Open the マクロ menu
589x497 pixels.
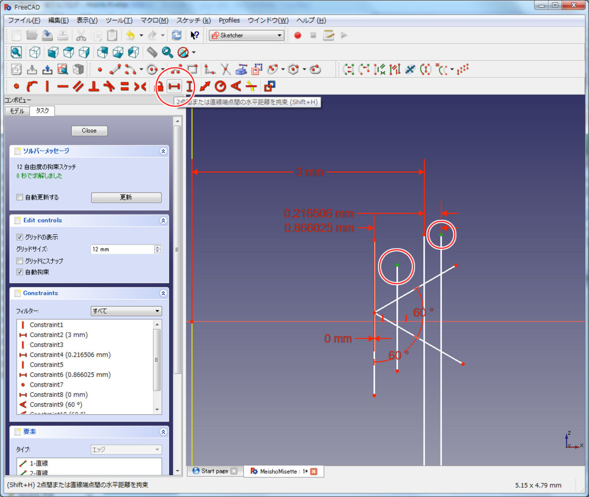pyautogui.click(x=154, y=20)
